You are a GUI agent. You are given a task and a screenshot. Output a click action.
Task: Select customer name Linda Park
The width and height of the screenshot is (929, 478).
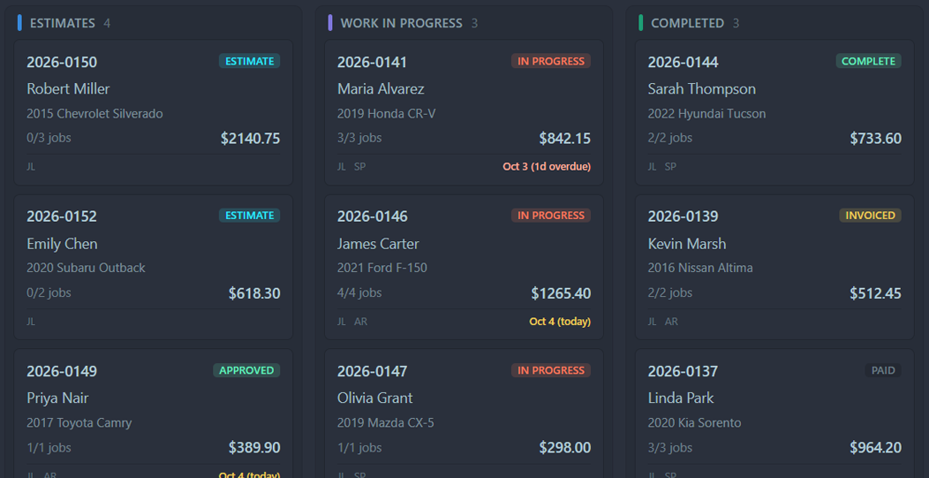[x=681, y=398]
